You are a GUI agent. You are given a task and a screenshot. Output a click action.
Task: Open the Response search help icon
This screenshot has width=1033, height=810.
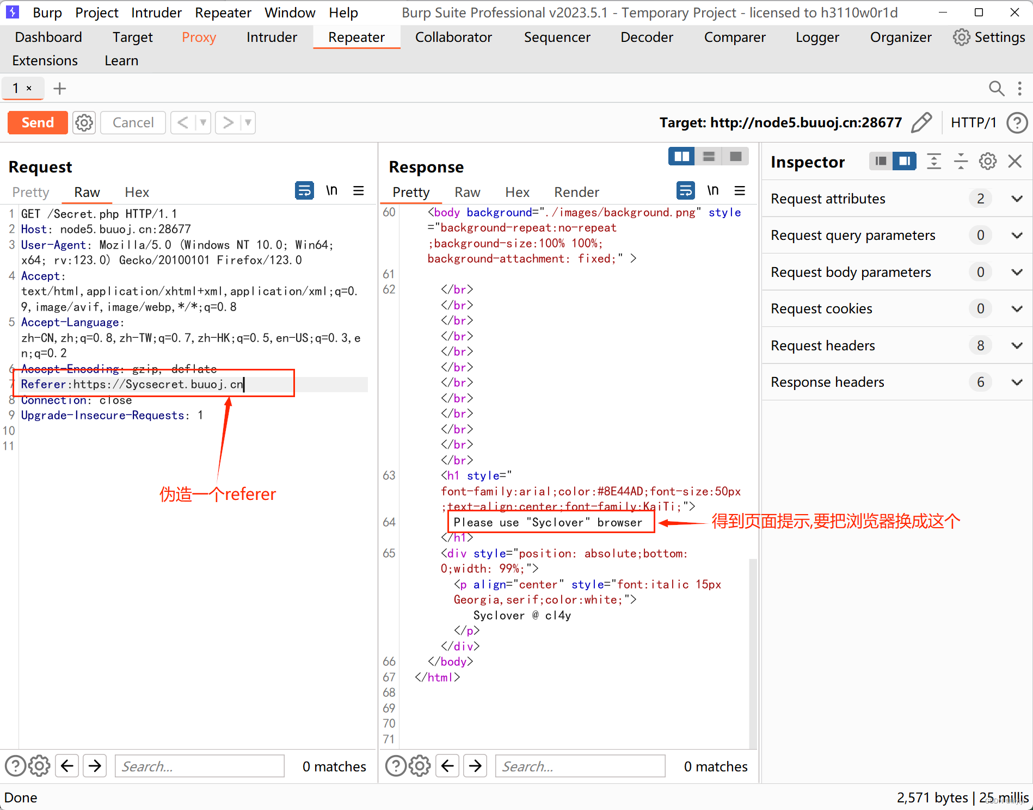point(396,766)
